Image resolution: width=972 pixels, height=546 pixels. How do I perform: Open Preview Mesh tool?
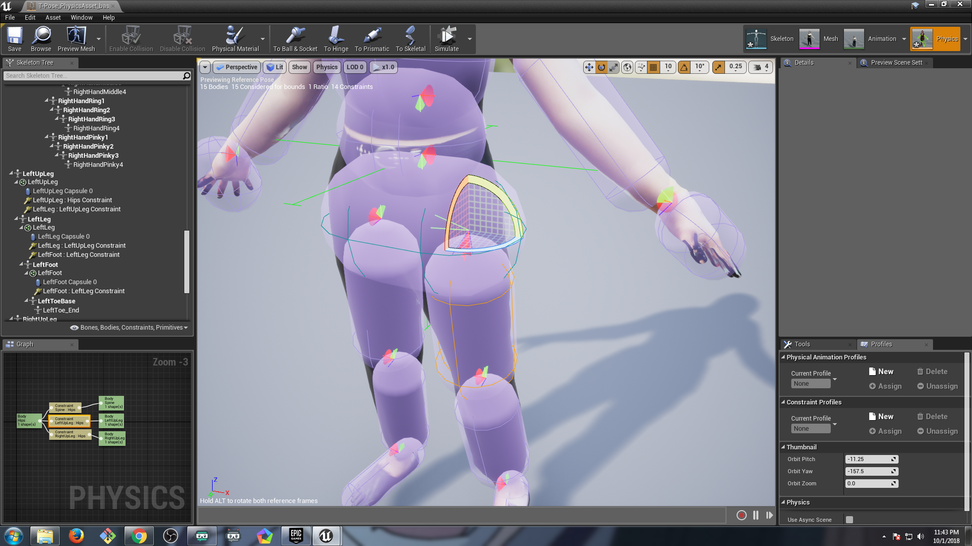click(x=76, y=39)
